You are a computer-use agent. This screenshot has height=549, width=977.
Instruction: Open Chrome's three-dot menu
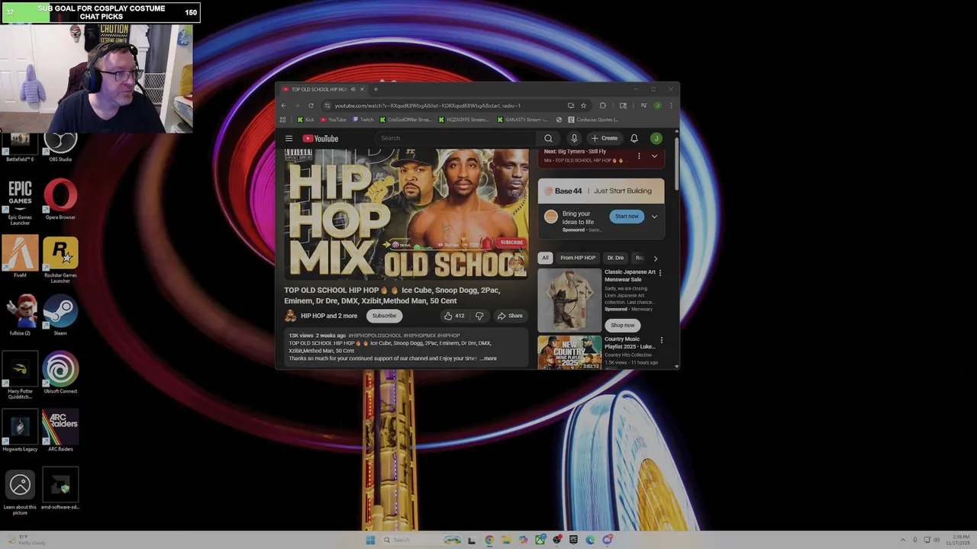(x=671, y=105)
